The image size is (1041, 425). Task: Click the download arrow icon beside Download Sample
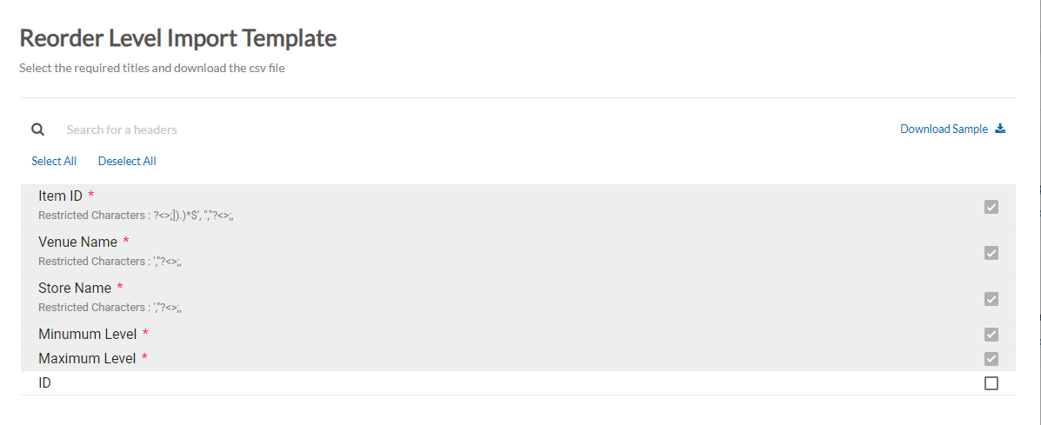tap(1000, 129)
